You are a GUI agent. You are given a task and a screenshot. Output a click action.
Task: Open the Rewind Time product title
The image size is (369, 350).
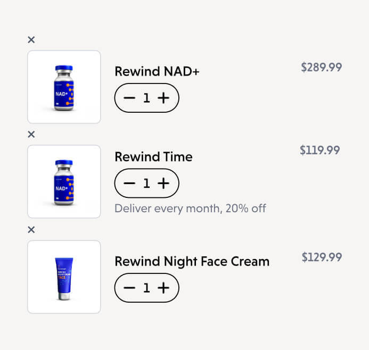tap(153, 157)
